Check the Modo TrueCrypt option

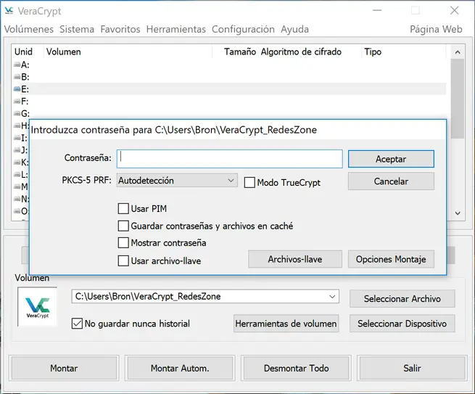click(249, 183)
